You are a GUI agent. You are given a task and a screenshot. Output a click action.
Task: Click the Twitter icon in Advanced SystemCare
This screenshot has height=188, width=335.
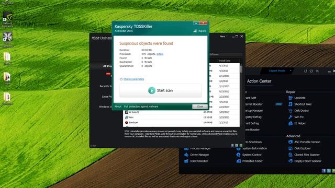pos(329,171)
